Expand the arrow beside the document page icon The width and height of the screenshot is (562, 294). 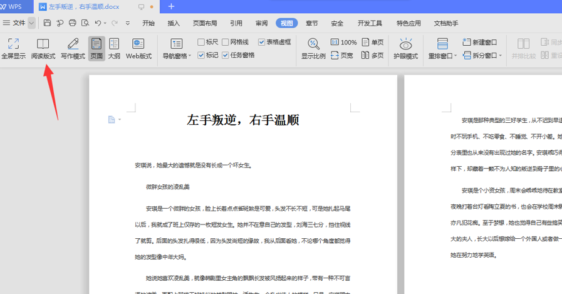[x=120, y=119]
